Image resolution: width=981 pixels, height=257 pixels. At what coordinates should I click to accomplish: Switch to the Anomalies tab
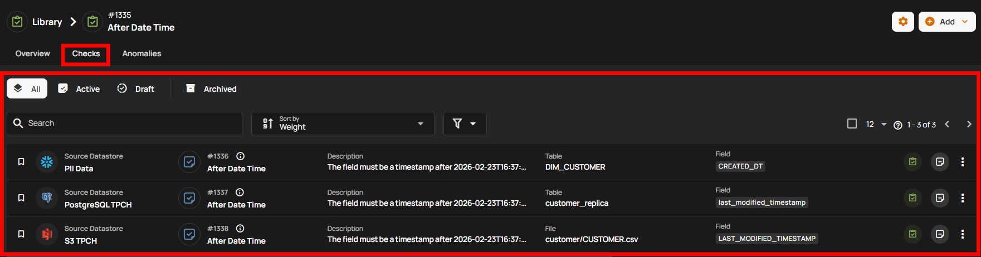pos(141,53)
